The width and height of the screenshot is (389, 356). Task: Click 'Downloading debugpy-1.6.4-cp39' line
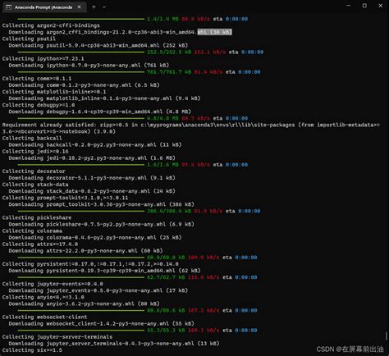click(100, 112)
